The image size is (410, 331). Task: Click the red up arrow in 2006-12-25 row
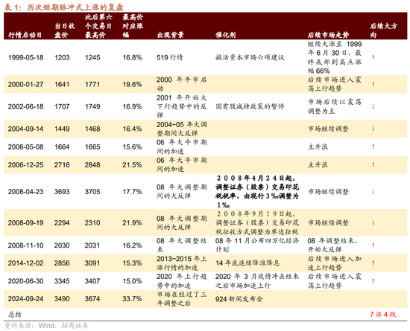(x=373, y=164)
